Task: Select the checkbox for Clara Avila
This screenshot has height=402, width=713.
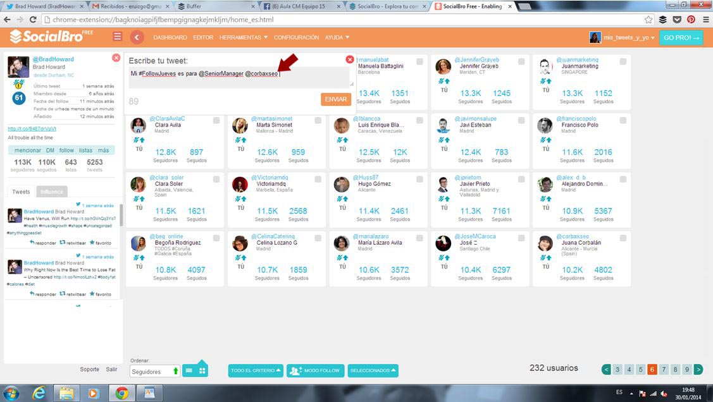Action: coord(216,120)
